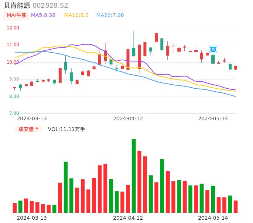Click the 9.00 price axis label
The height and width of the screenshot is (223, 253).
pyautogui.click(x=14, y=79)
